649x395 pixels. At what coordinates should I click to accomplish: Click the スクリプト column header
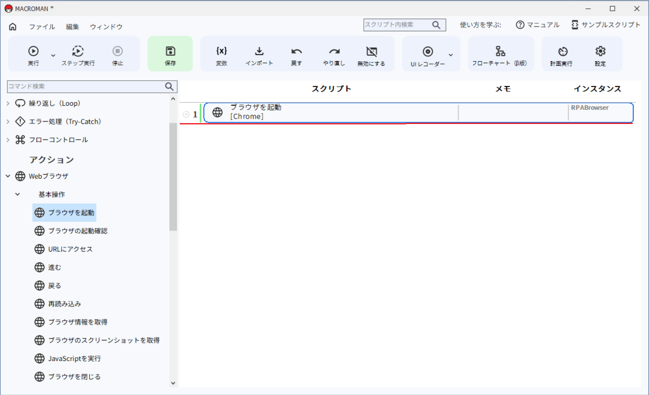[331, 89]
